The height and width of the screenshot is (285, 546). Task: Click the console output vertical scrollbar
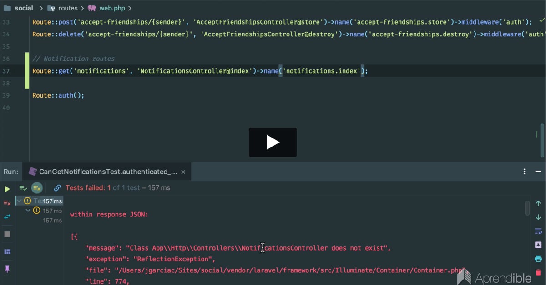point(527,208)
